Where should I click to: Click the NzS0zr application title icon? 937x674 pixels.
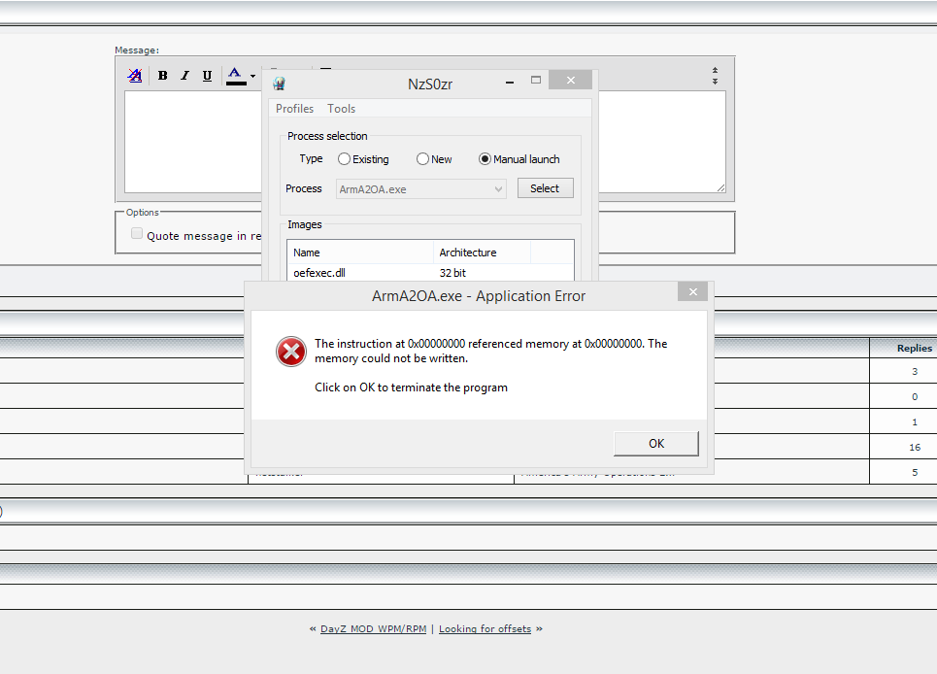[x=279, y=84]
